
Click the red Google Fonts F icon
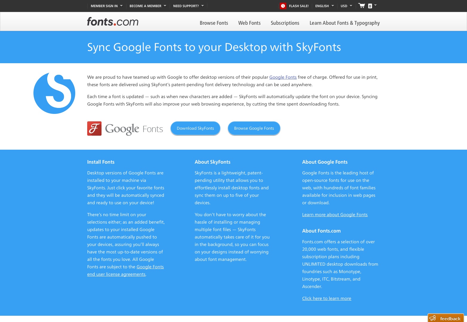[x=94, y=129]
